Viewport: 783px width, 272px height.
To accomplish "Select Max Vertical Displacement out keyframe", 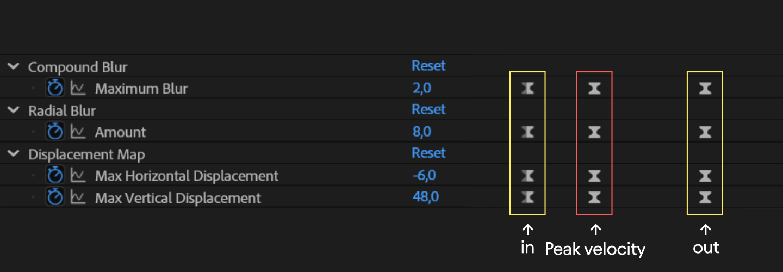I will tap(705, 197).
